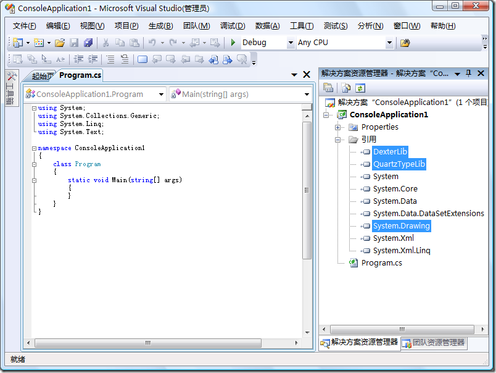Viewport: 496px width, 373px height.
Task: Click the Clear All Bookmarks icon
Action: pyautogui.click(x=242, y=59)
